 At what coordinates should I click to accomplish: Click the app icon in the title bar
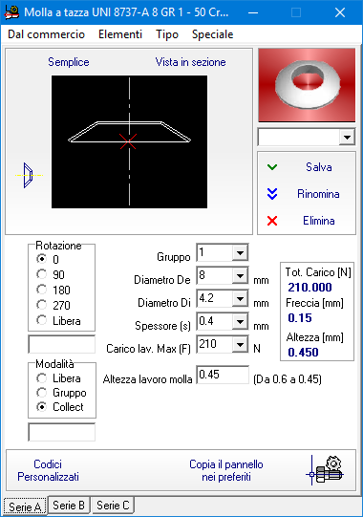[11, 12]
